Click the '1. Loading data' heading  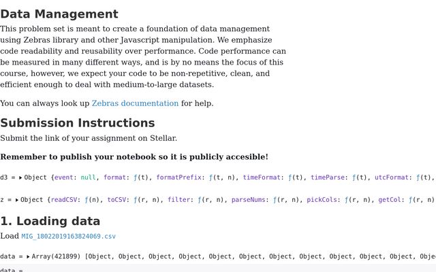tap(50, 221)
